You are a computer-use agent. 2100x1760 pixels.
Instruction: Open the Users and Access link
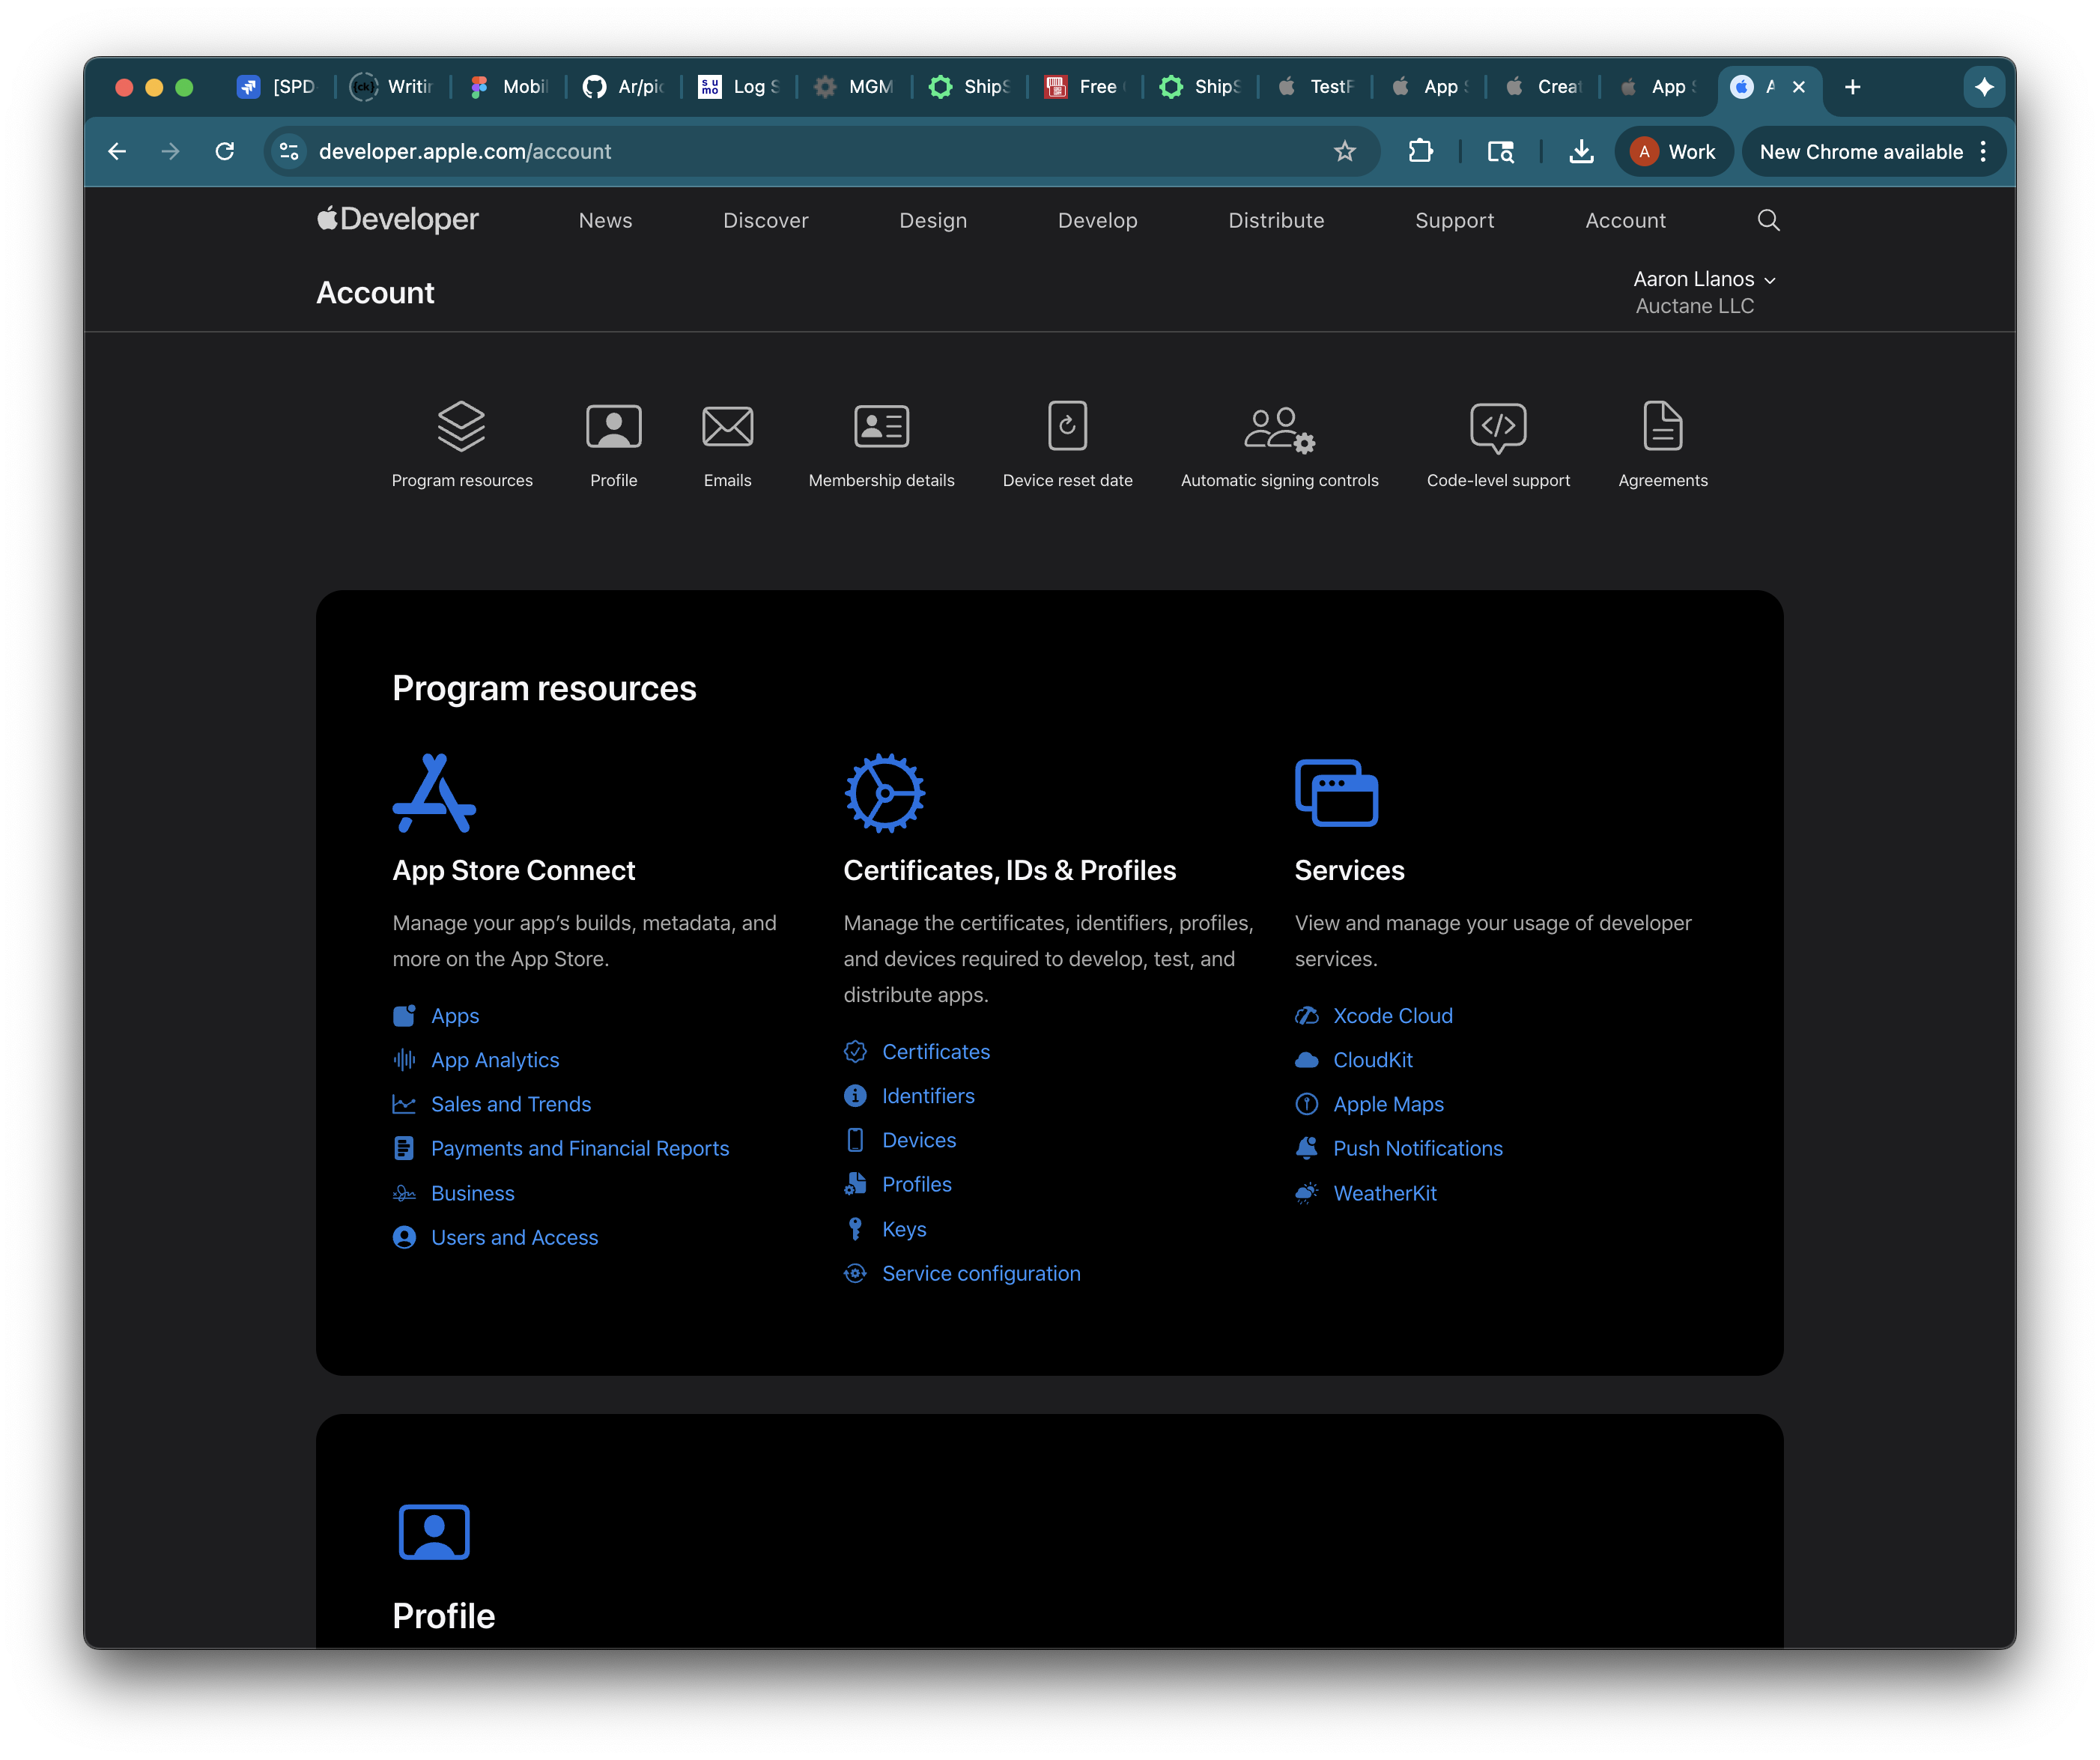[514, 1237]
